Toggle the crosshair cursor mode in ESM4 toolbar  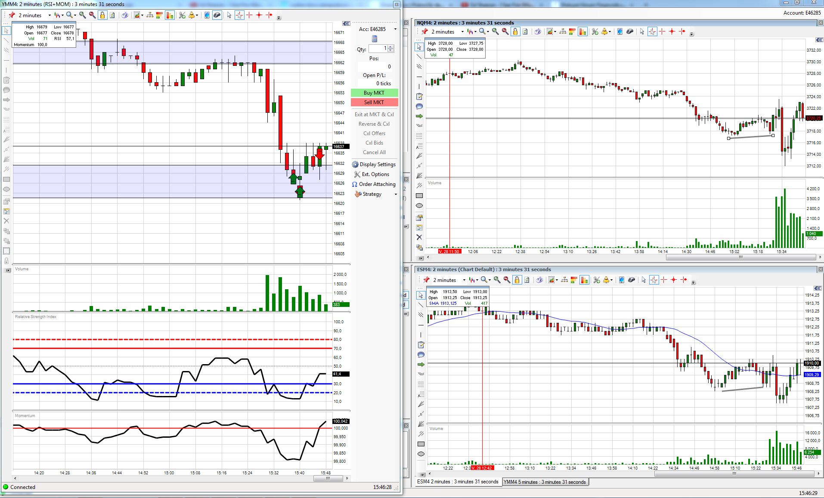tap(654, 280)
